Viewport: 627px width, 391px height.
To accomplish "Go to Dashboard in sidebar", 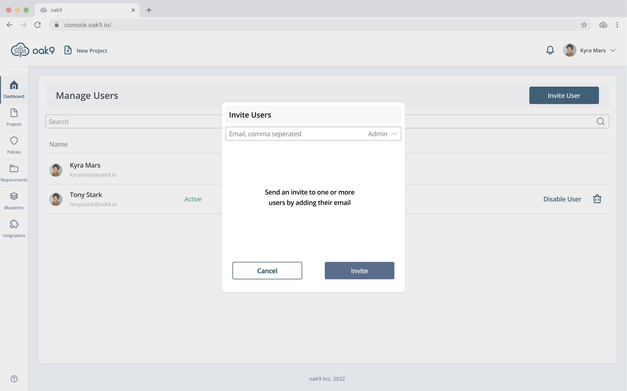I will [x=14, y=90].
